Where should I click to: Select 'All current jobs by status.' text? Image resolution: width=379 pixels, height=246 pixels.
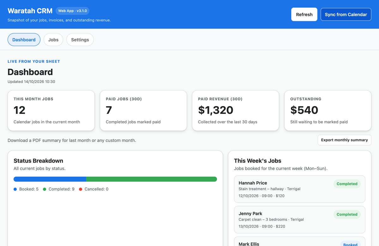39,168
